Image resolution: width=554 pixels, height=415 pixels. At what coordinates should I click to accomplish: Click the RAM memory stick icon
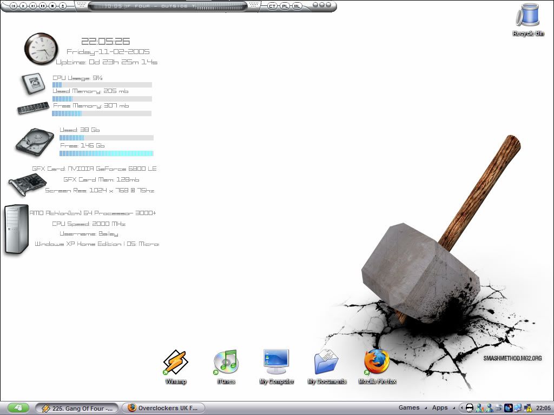pos(33,108)
